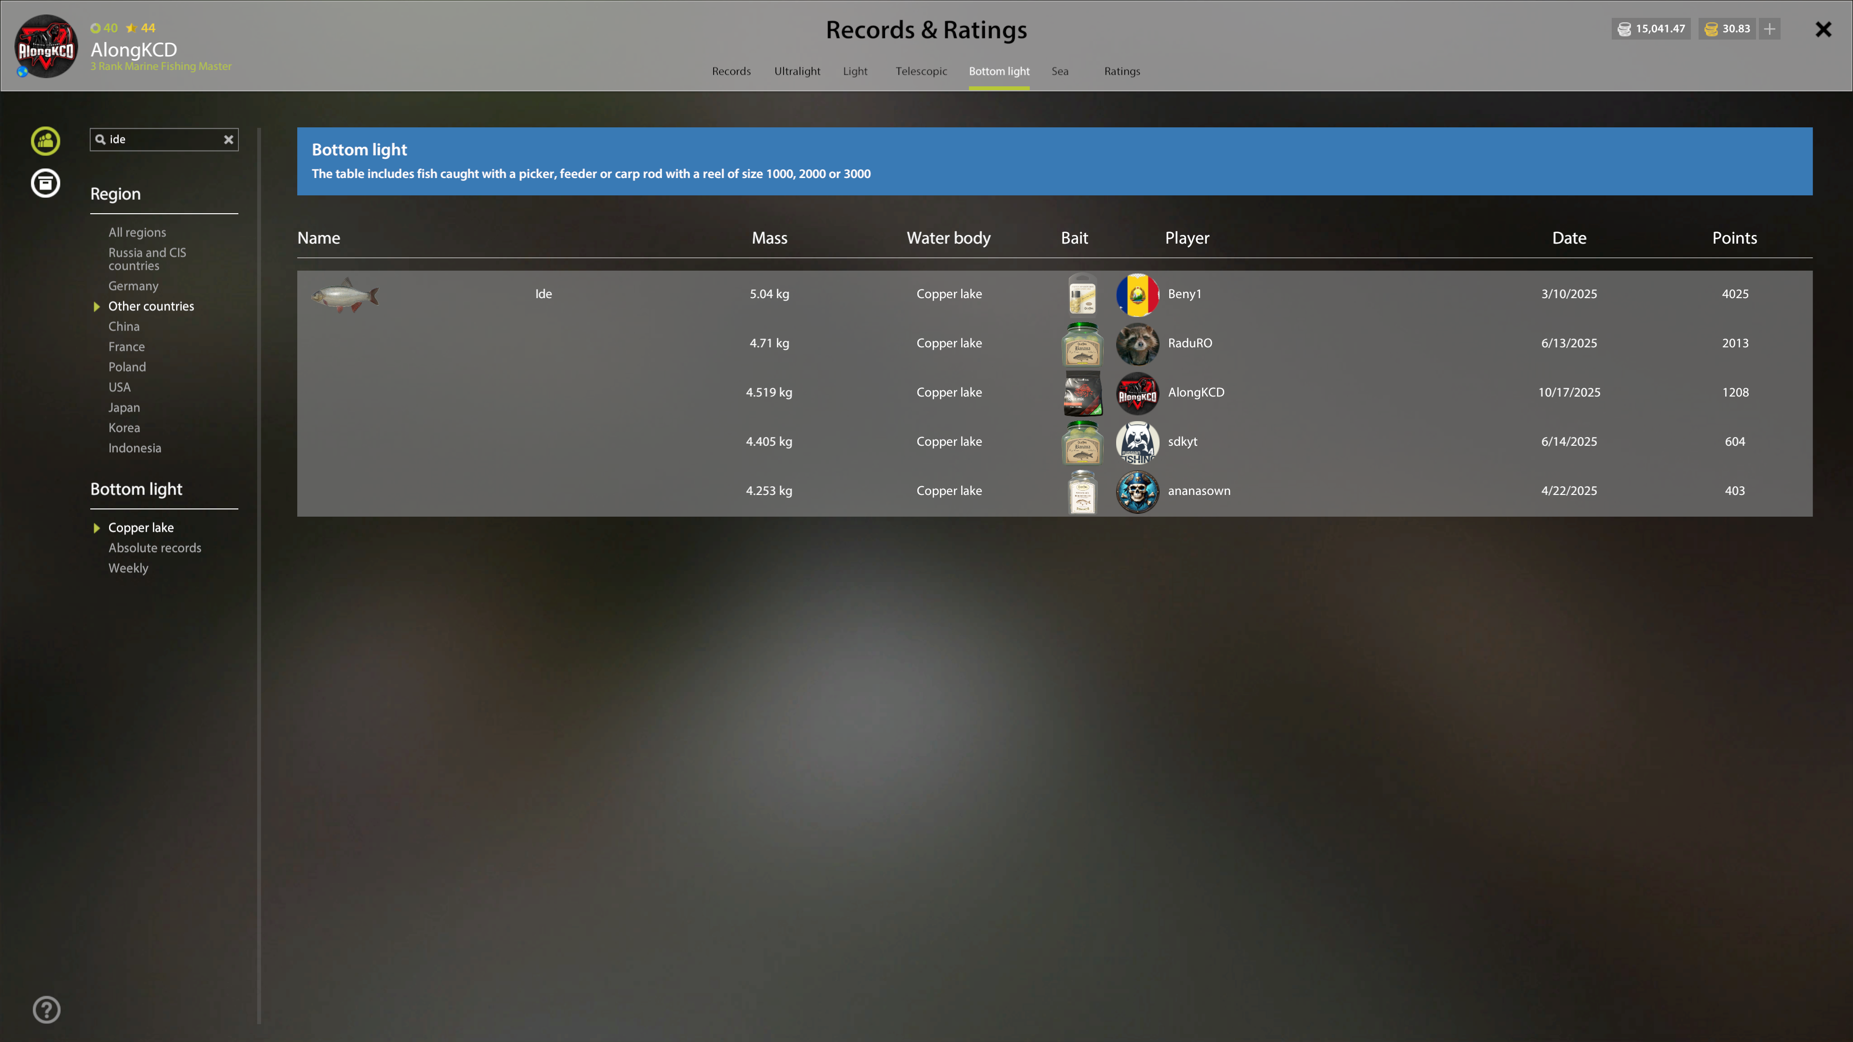Click the friends group icon in sidebar
The height and width of the screenshot is (1042, 1853).
click(45, 140)
